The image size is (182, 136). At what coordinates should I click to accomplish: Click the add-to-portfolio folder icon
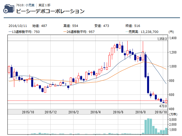pyautogui.click(x=8, y=9)
